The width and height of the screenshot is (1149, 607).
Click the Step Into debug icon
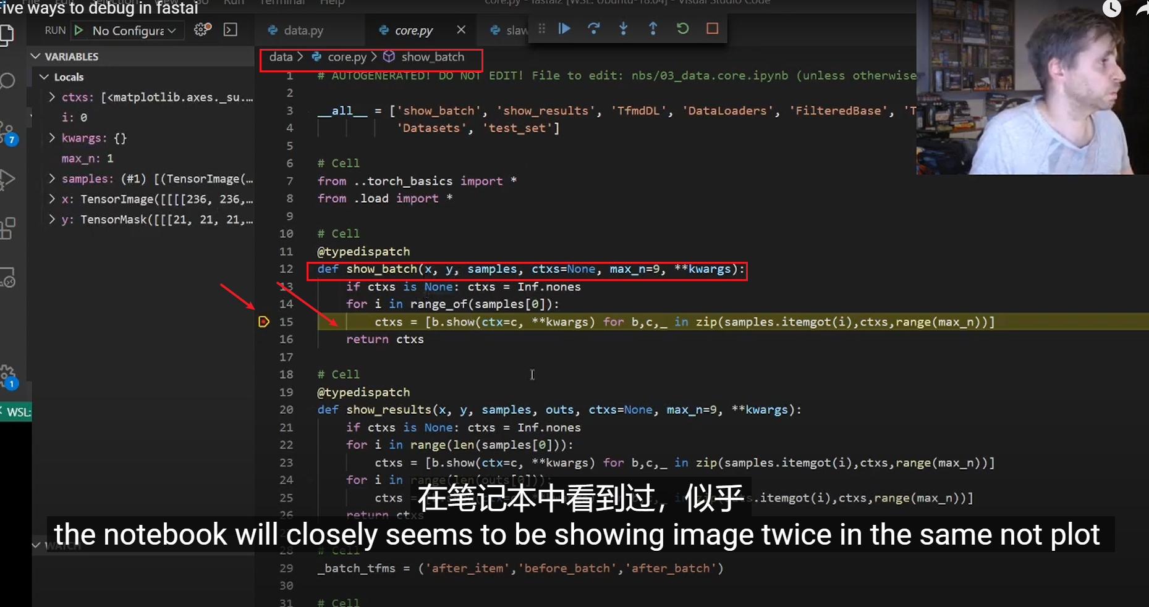[x=623, y=28]
